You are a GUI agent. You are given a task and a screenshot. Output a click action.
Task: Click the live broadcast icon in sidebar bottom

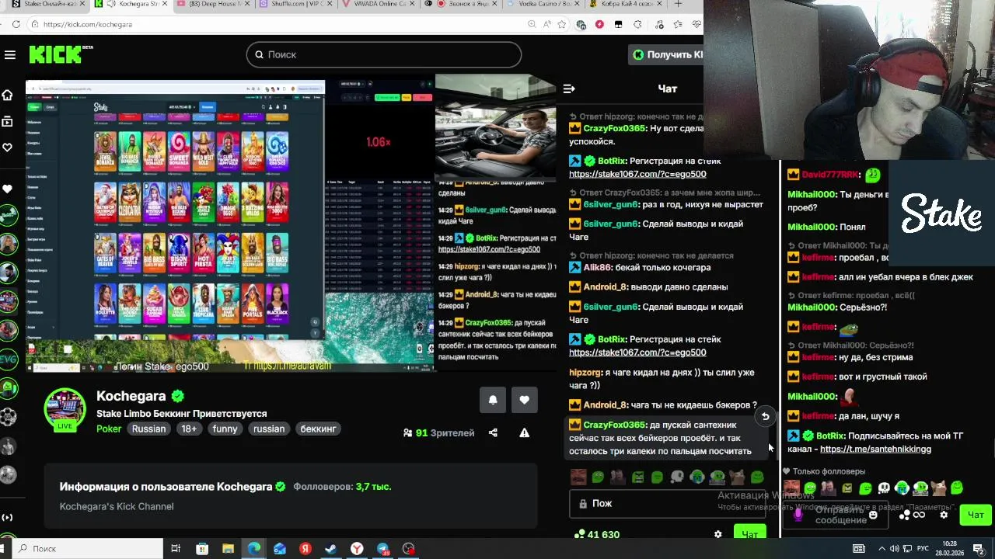tap(8, 517)
